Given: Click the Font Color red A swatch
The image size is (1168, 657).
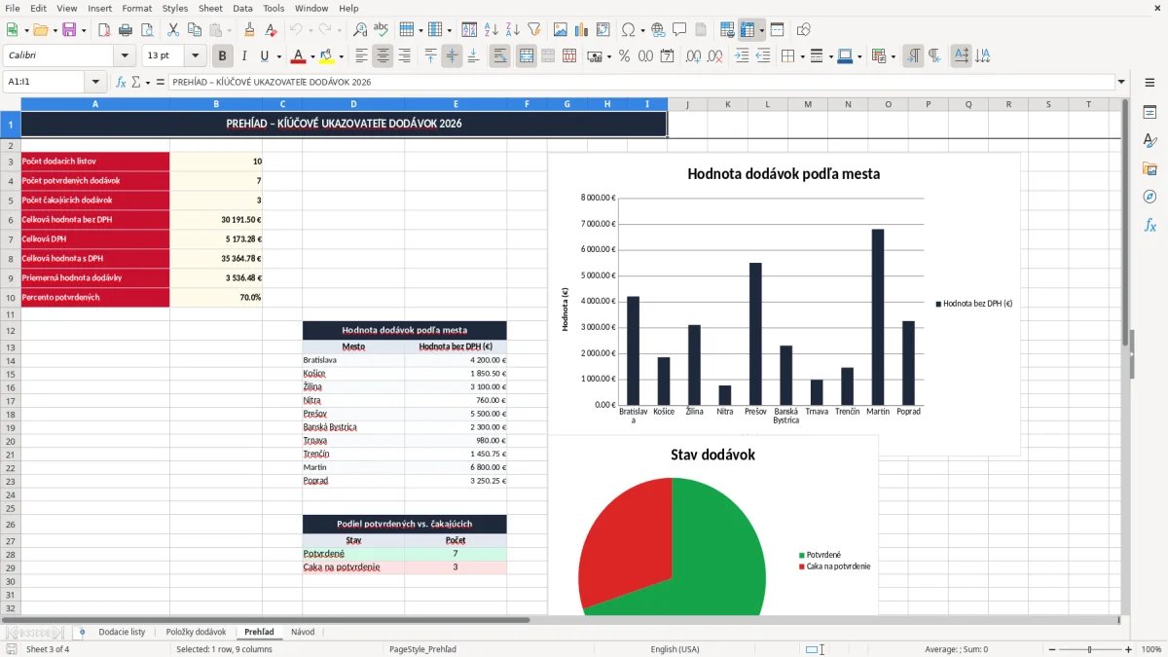Looking at the screenshot, I should (299, 56).
